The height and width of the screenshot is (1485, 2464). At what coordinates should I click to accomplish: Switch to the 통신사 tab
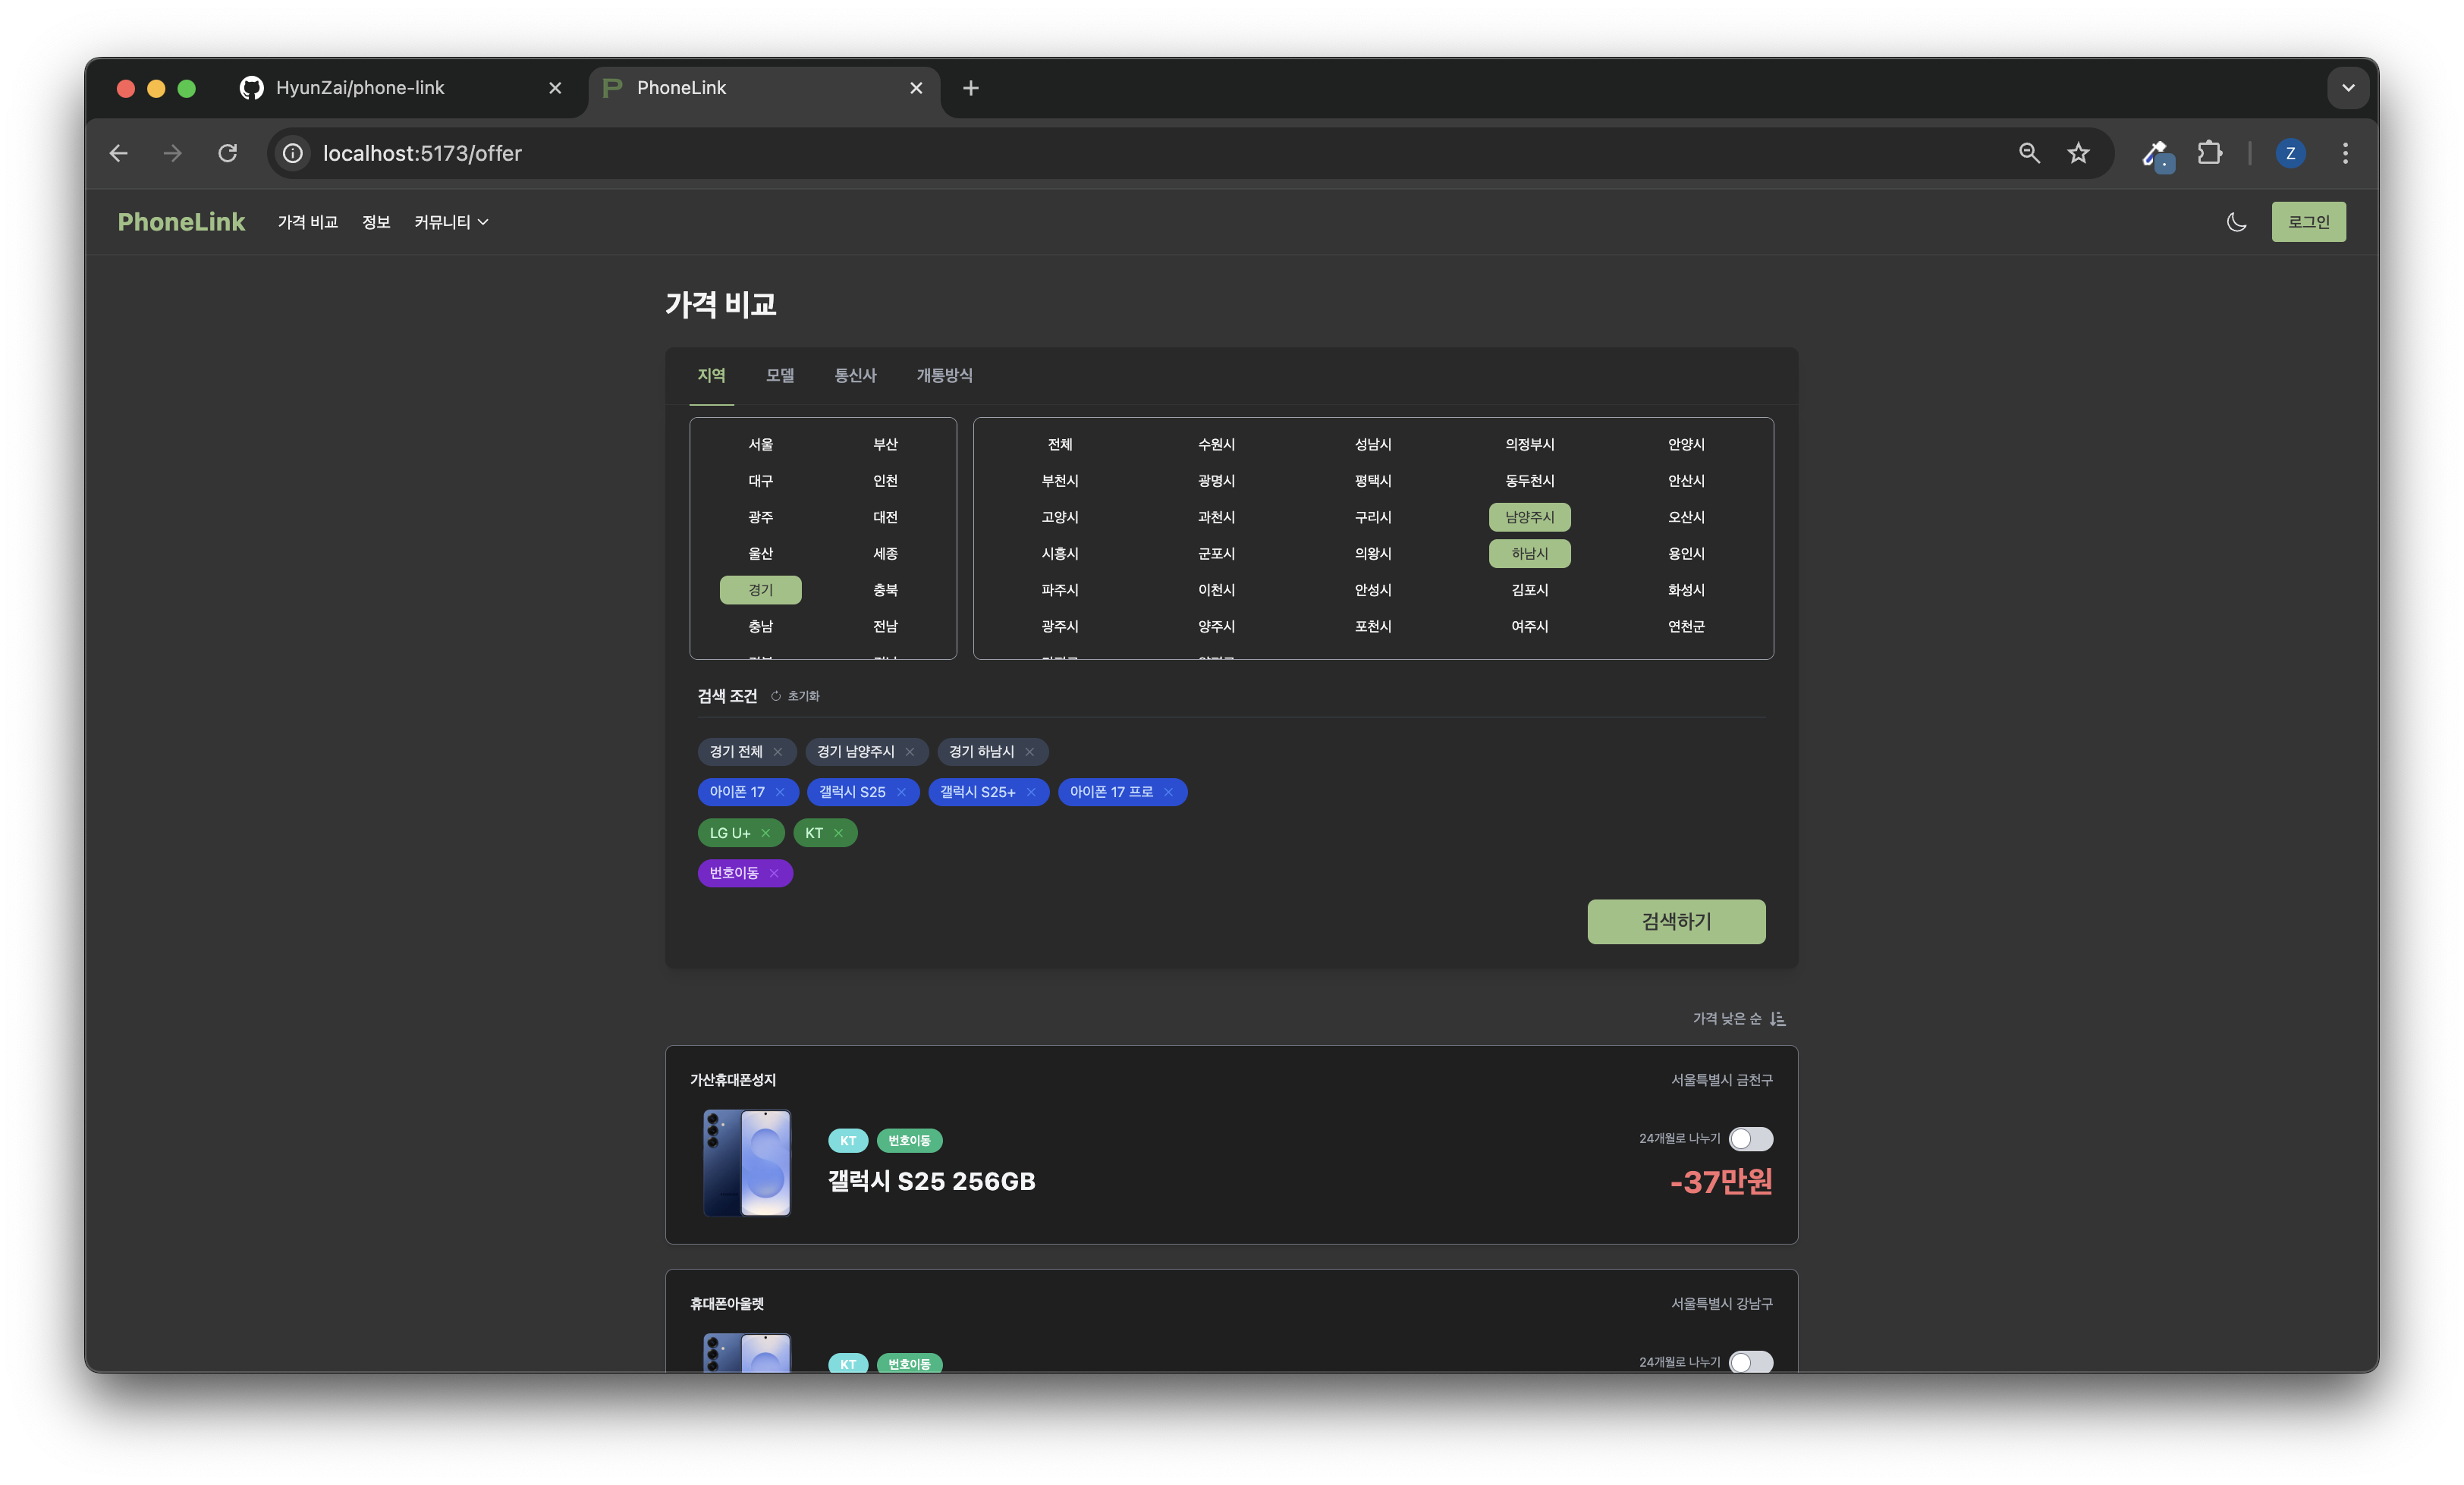pos(855,375)
